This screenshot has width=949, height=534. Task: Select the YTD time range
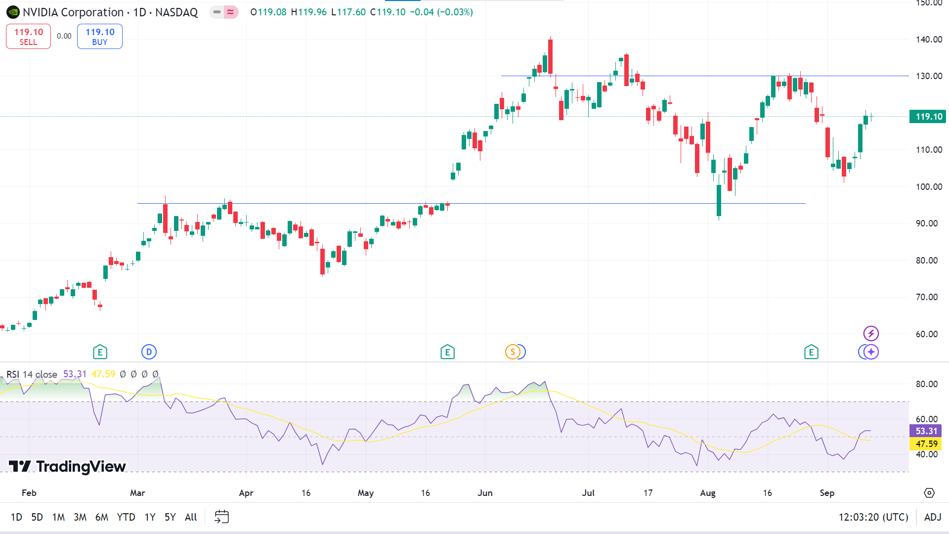pos(126,517)
